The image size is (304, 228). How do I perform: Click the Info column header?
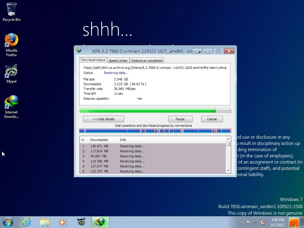tap(171, 140)
